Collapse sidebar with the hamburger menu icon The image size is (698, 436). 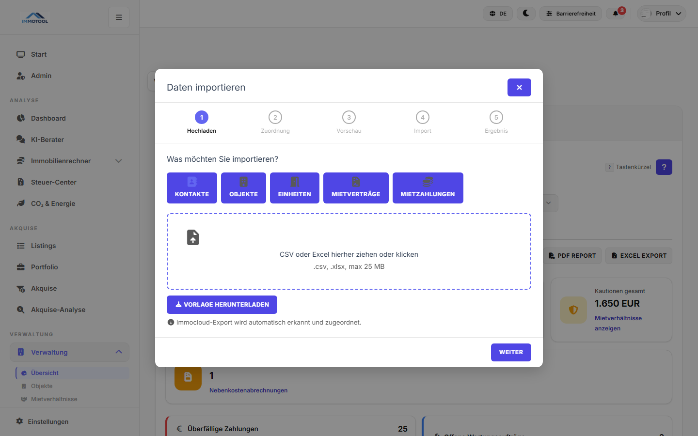[119, 17]
